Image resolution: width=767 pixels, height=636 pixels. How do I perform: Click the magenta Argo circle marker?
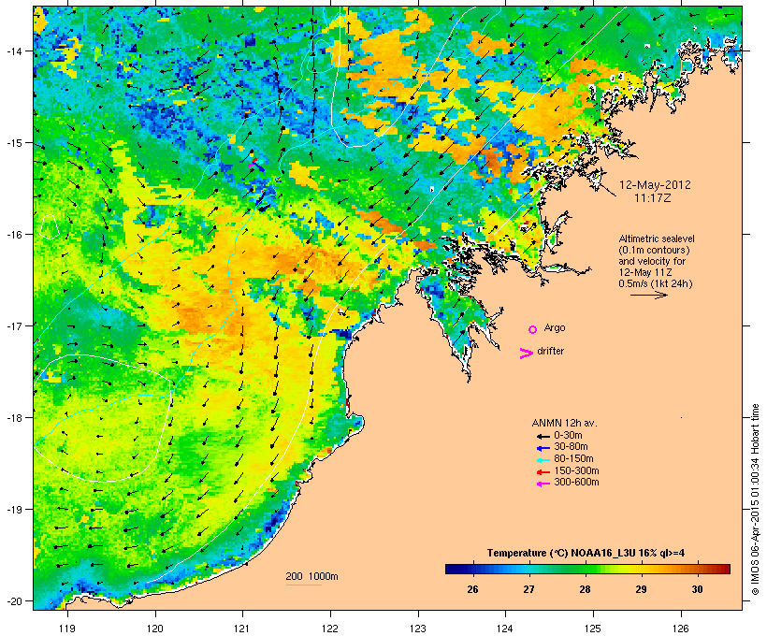tap(533, 330)
